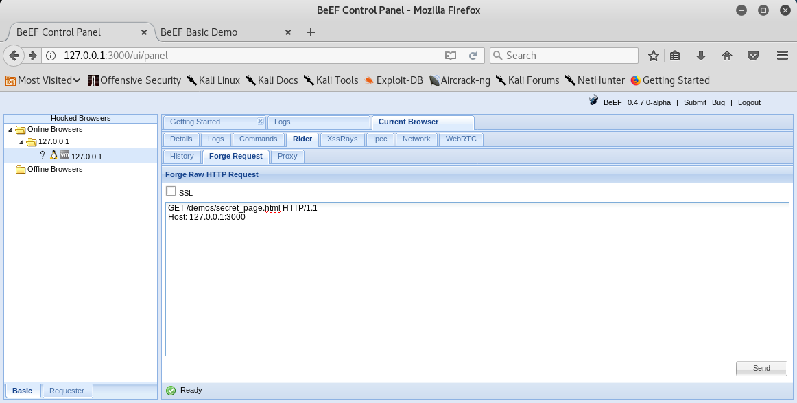
Task: Save page to Pocket icon
Action: (753, 56)
